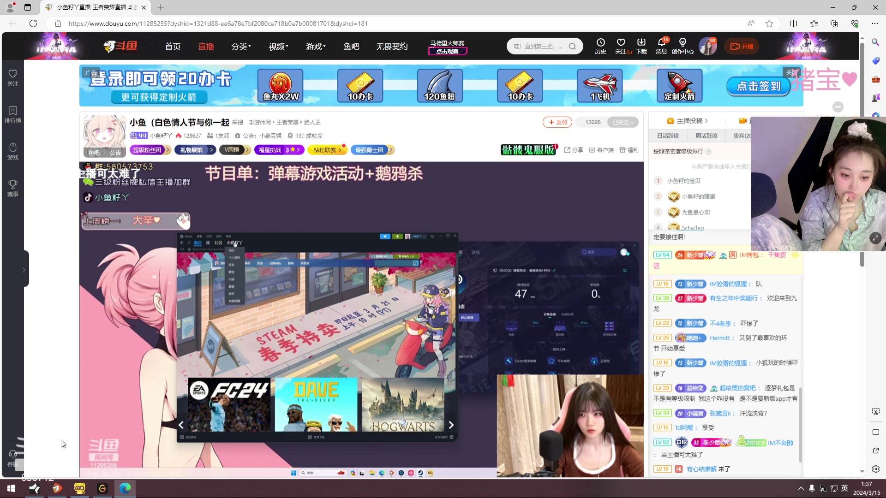The height and width of the screenshot is (498, 886).
Task: Expand the 分类 dropdown in navigation
Action: click(x=241, y=46)
